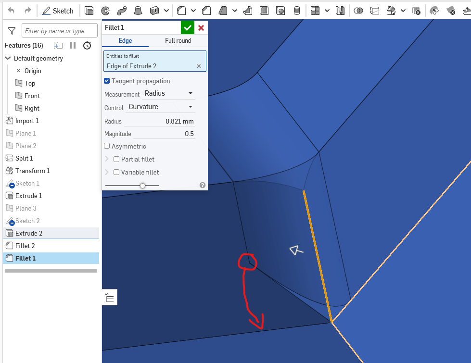The width and height of the screenshot is (471, 363).
Task: Select the Fillet tool in toolbar
Action: (x=181, y=11)
